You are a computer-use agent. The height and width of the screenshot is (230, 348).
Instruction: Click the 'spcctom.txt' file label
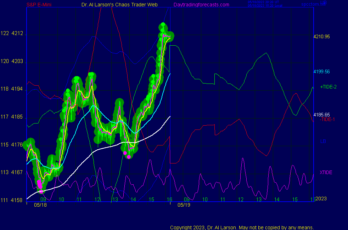(313, 4)
